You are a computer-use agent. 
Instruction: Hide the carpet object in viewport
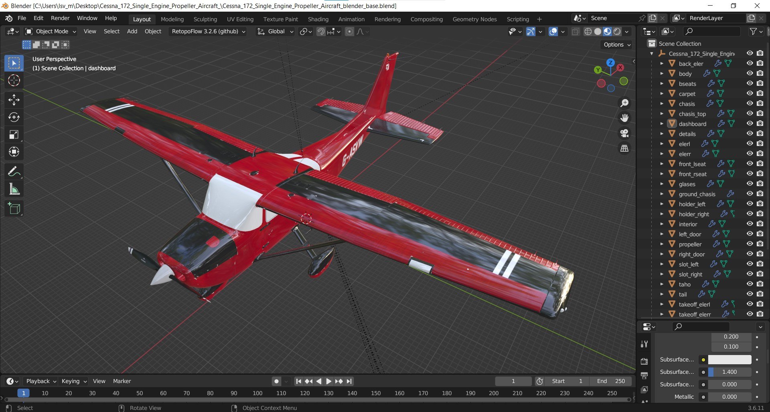[750, 93]
